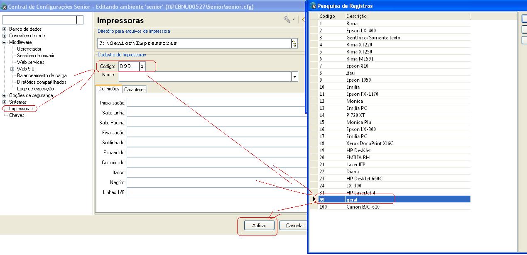Select the Definições tab
Image resolution: width=527 pixels, height=255 pixels.
coord(109,89)
